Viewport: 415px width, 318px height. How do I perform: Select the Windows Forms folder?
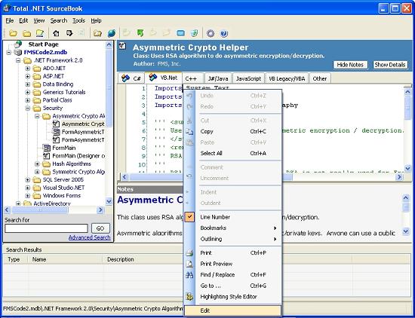point(61,196)
